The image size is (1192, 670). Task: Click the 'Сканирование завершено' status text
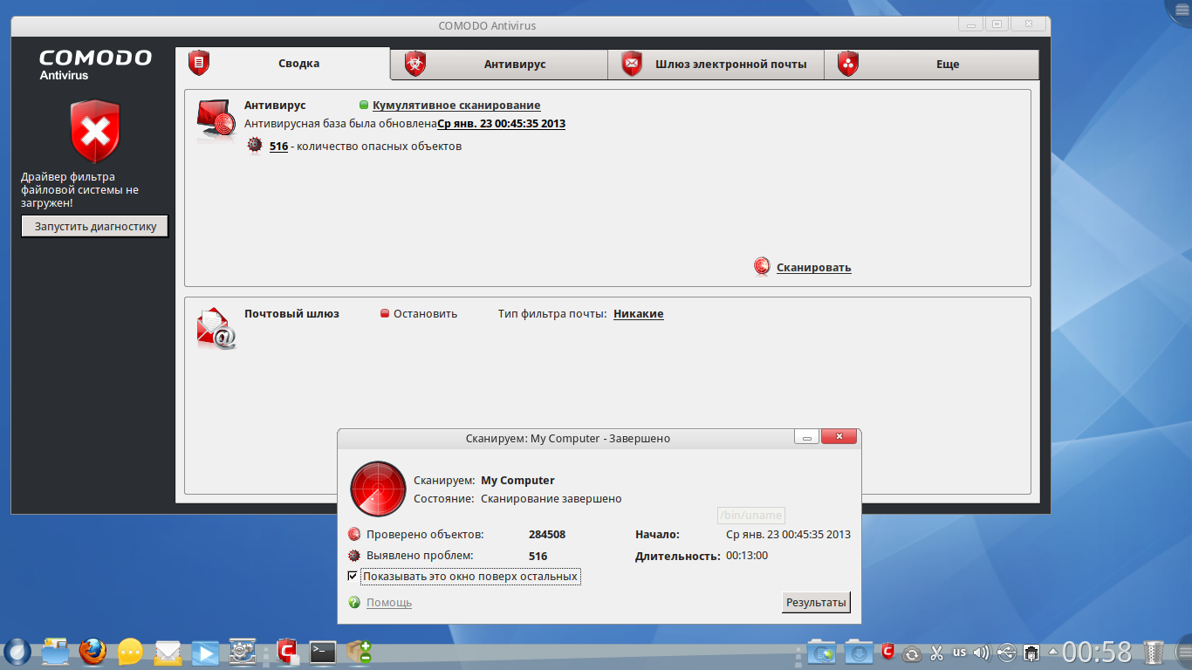(x=551, y=499)
